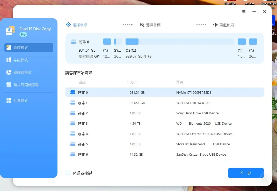Click the disk icon of 硬碟 6 row
Screen dimensions: 277x191
(73, 154)
